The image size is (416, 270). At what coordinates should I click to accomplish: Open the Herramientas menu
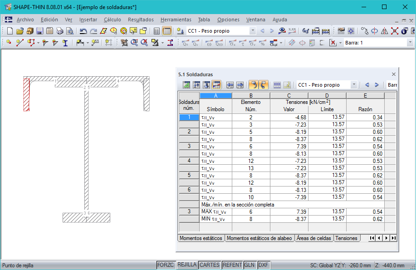point(176,20)
